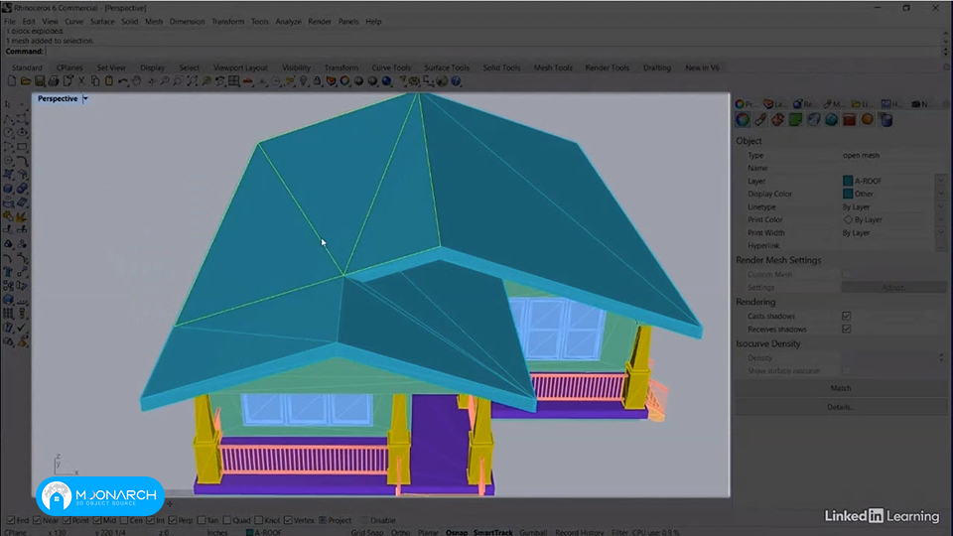Screen dimensions: 953x536
Task: Open the green Edge Softening page icon
Action: pyautogui.click(x=795, y=120)
